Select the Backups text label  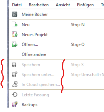(29, 105)
